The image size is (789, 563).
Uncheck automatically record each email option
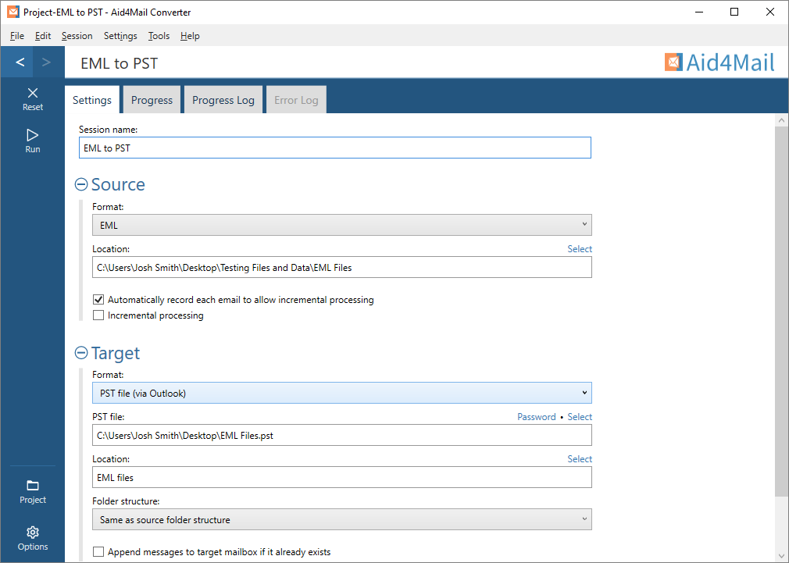[98, 299]
